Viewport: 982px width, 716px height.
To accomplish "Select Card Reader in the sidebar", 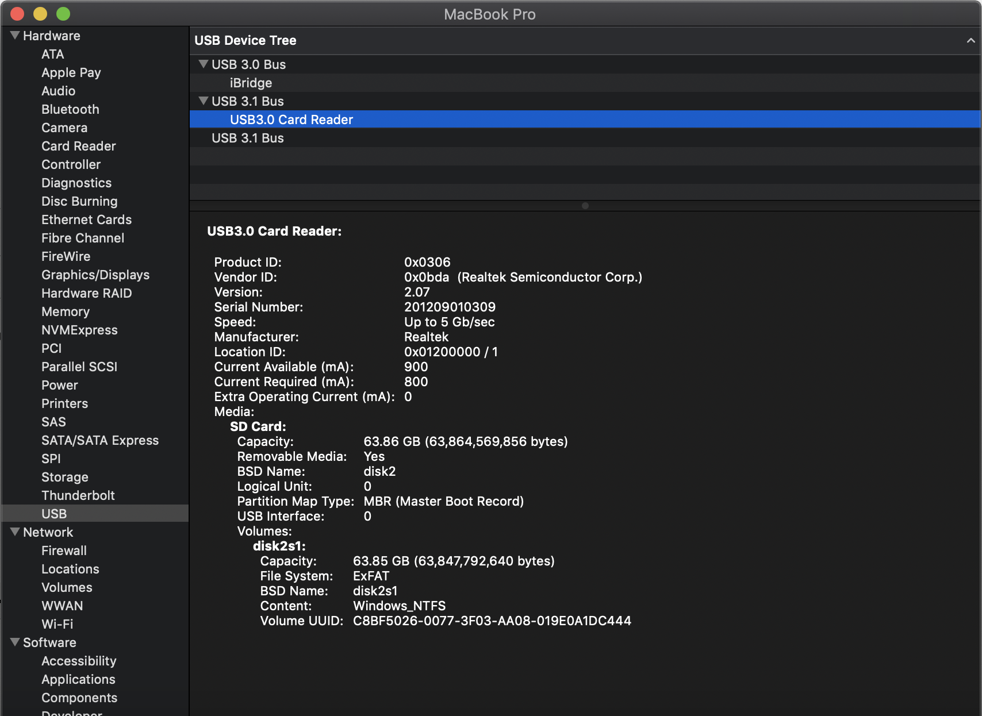I will [x=78, y=146].
